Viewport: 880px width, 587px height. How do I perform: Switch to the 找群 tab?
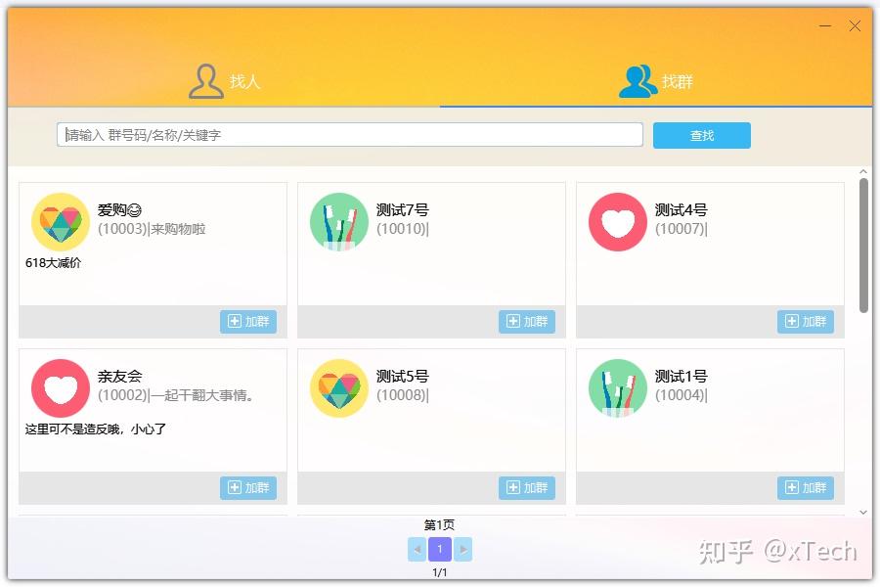[x=656, y=81]
